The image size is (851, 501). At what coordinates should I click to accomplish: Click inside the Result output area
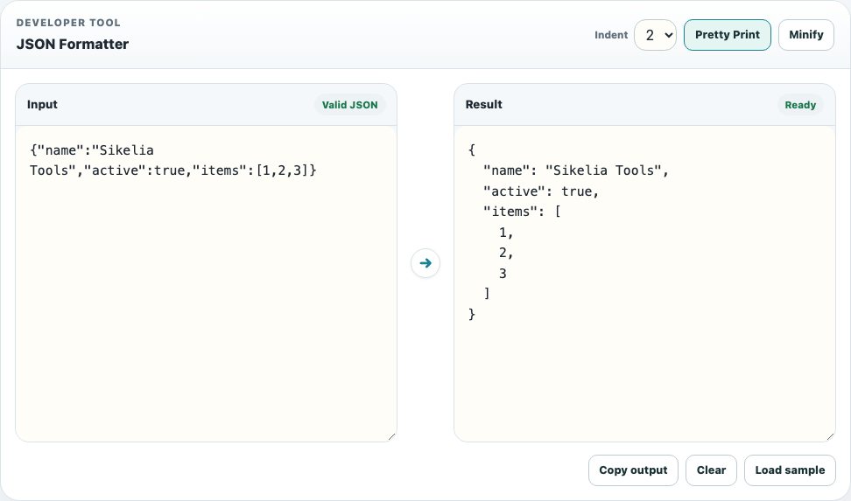click(644, 283)
